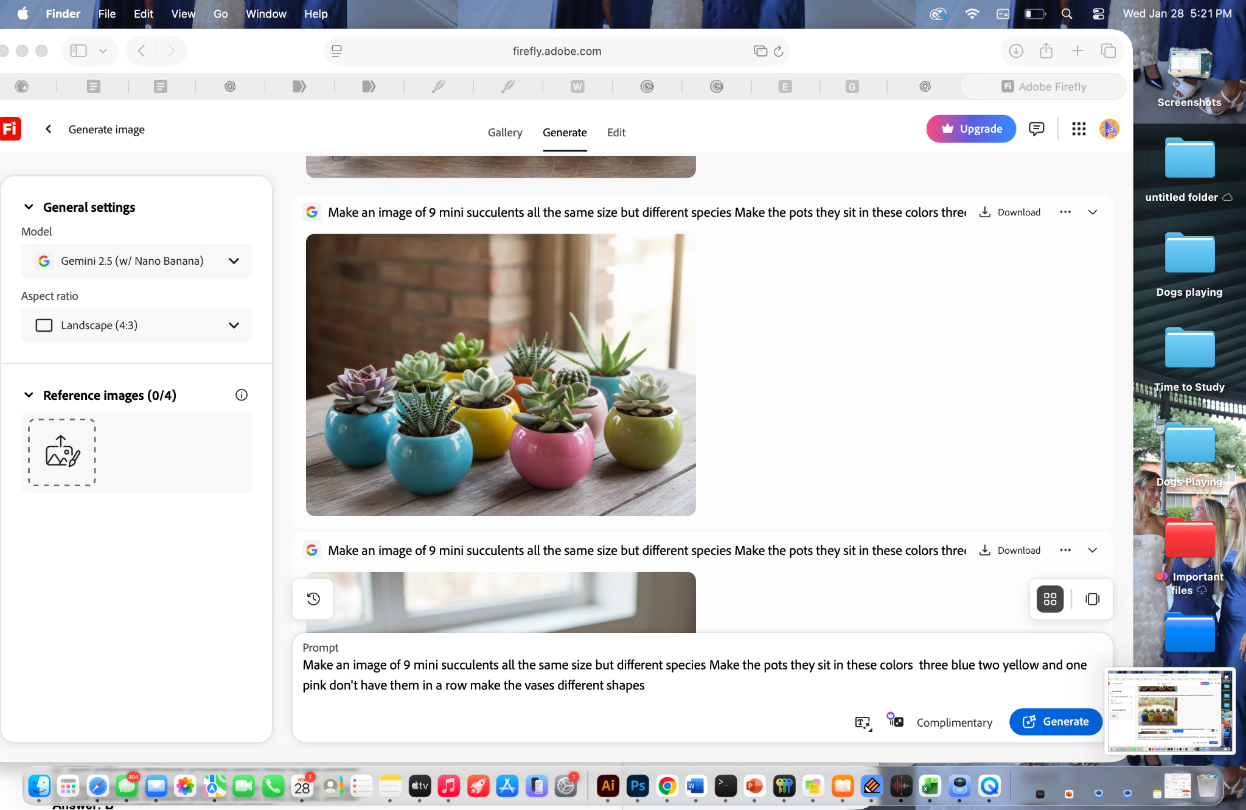This screenshot has width=1246, height=810.
Task: Open the Landscape (4:3) aspect ratio dropdown
Action: pos(136,326)
